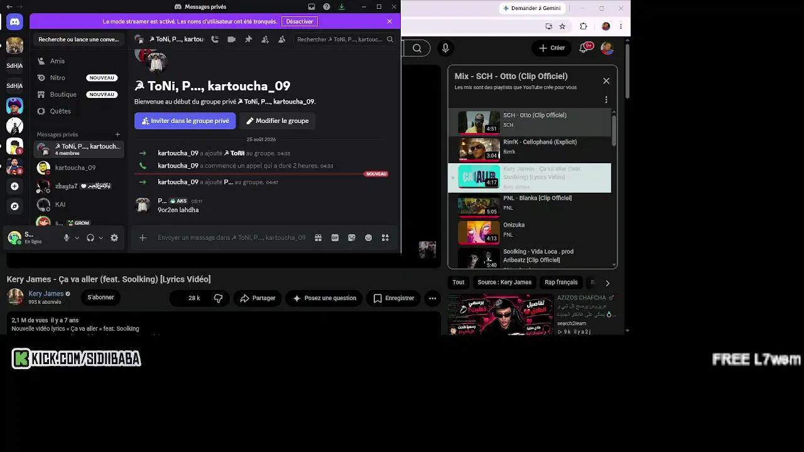804x452 pixels.
Task: Click Modifier le groupe button
Action: coord(277,121)
